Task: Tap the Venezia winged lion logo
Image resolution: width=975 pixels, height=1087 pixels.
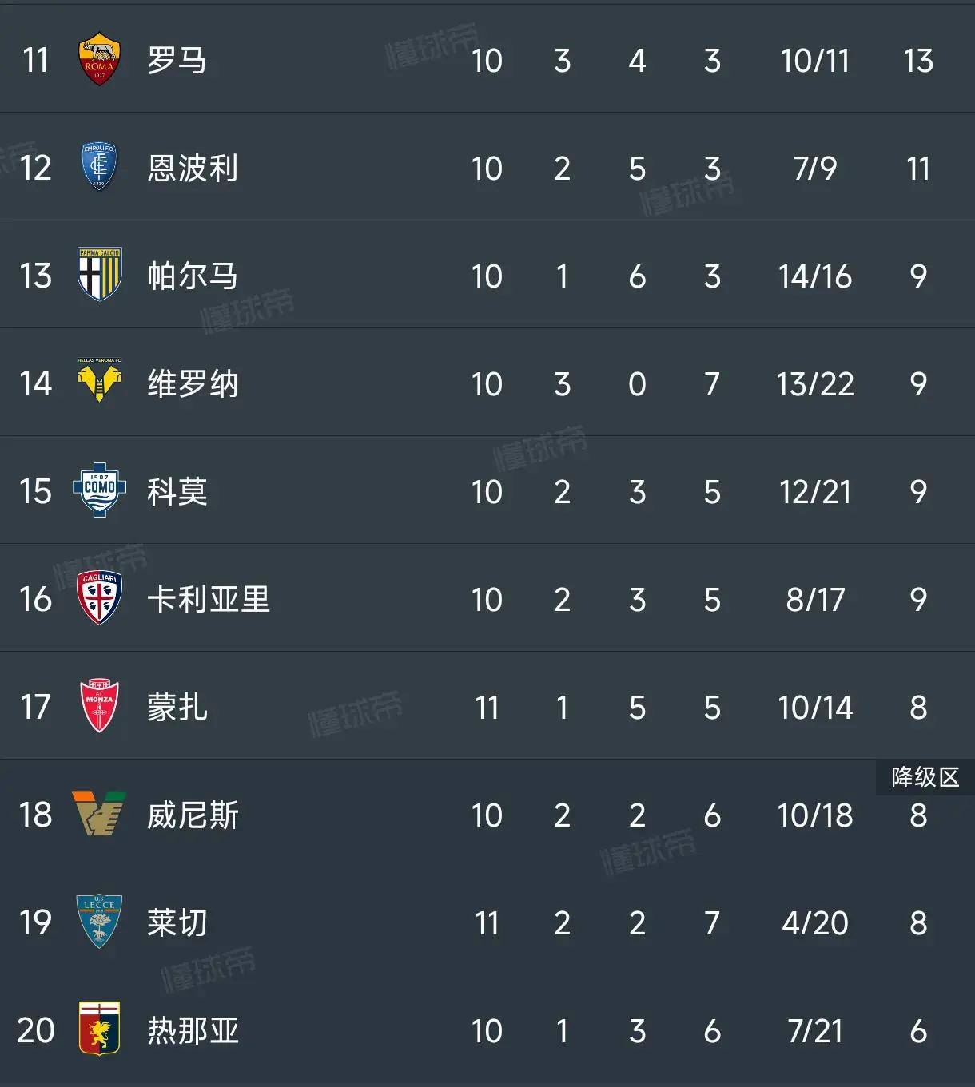Action: (x=99, y=814)
